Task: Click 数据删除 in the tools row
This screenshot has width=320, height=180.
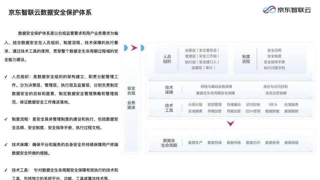Action: (291, 111)
